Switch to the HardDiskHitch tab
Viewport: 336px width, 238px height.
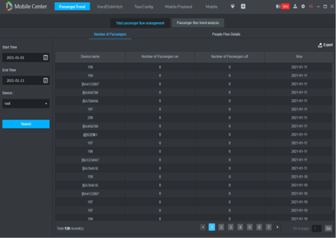pyautogui.click(x=110, y=7)
